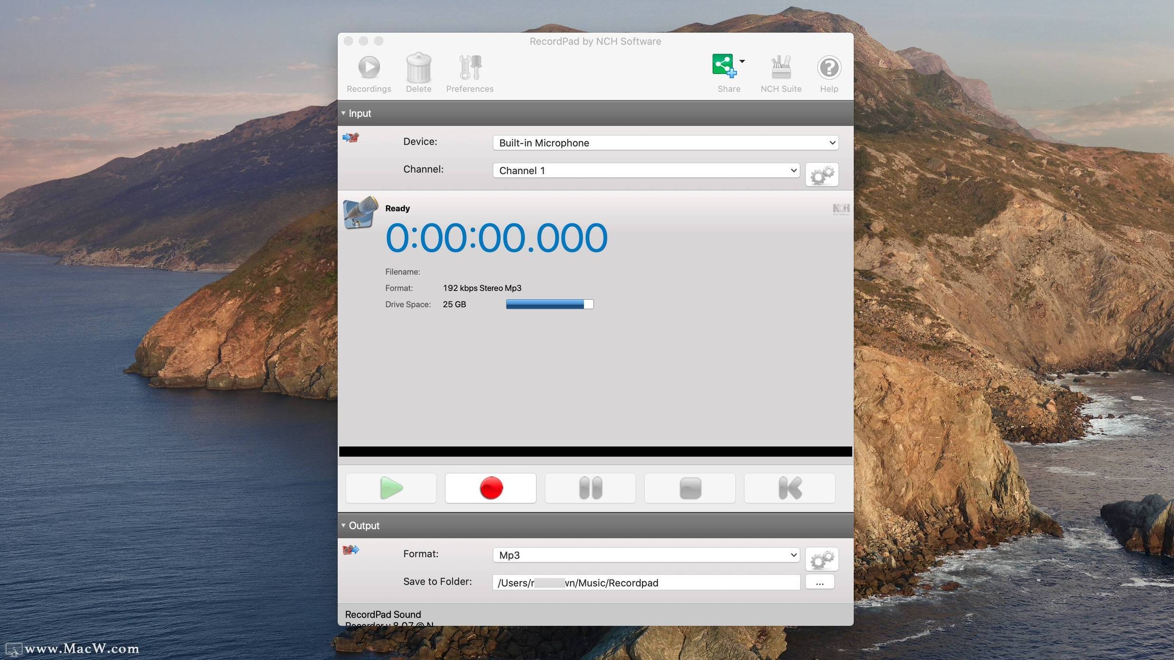Click the Stop button
Screen dimensions: 1174x660
[690, 488]
